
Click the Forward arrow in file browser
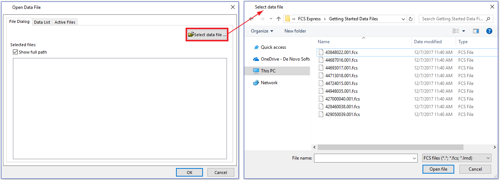click(x=262, y=19)
